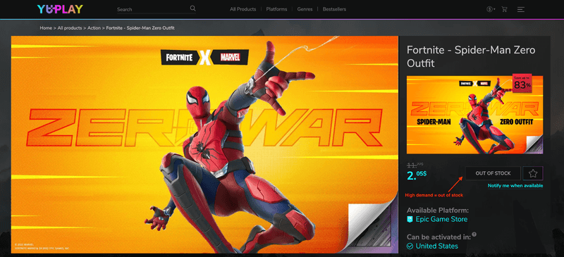
Task: Click the small Spider-Man Zero Outfit thumbnail
Action: point(474,115)
